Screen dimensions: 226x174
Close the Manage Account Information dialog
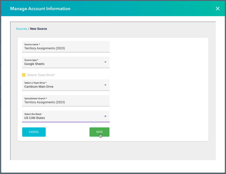pos(218,9)
